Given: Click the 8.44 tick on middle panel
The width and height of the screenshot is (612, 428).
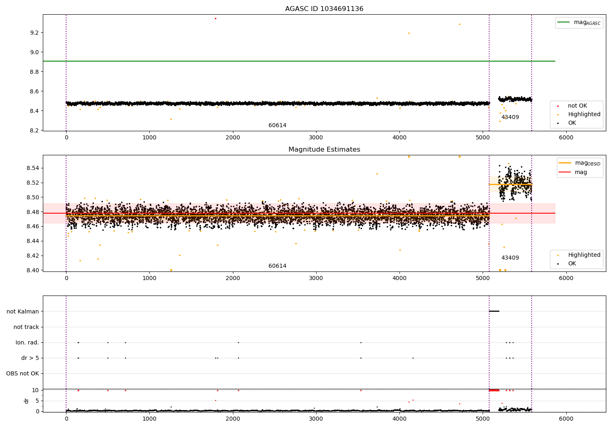Looking at the screenshot, I should pyautogui.click(x=33, y=241).
